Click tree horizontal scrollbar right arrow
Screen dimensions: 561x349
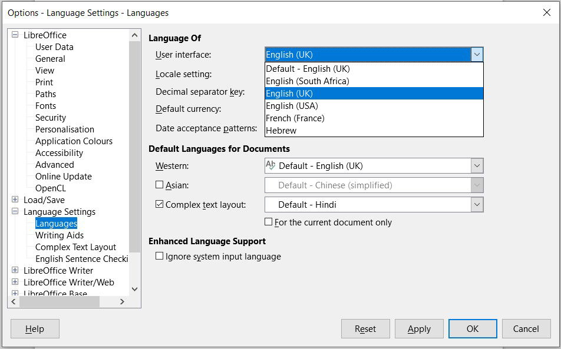[x=122, y=301]
